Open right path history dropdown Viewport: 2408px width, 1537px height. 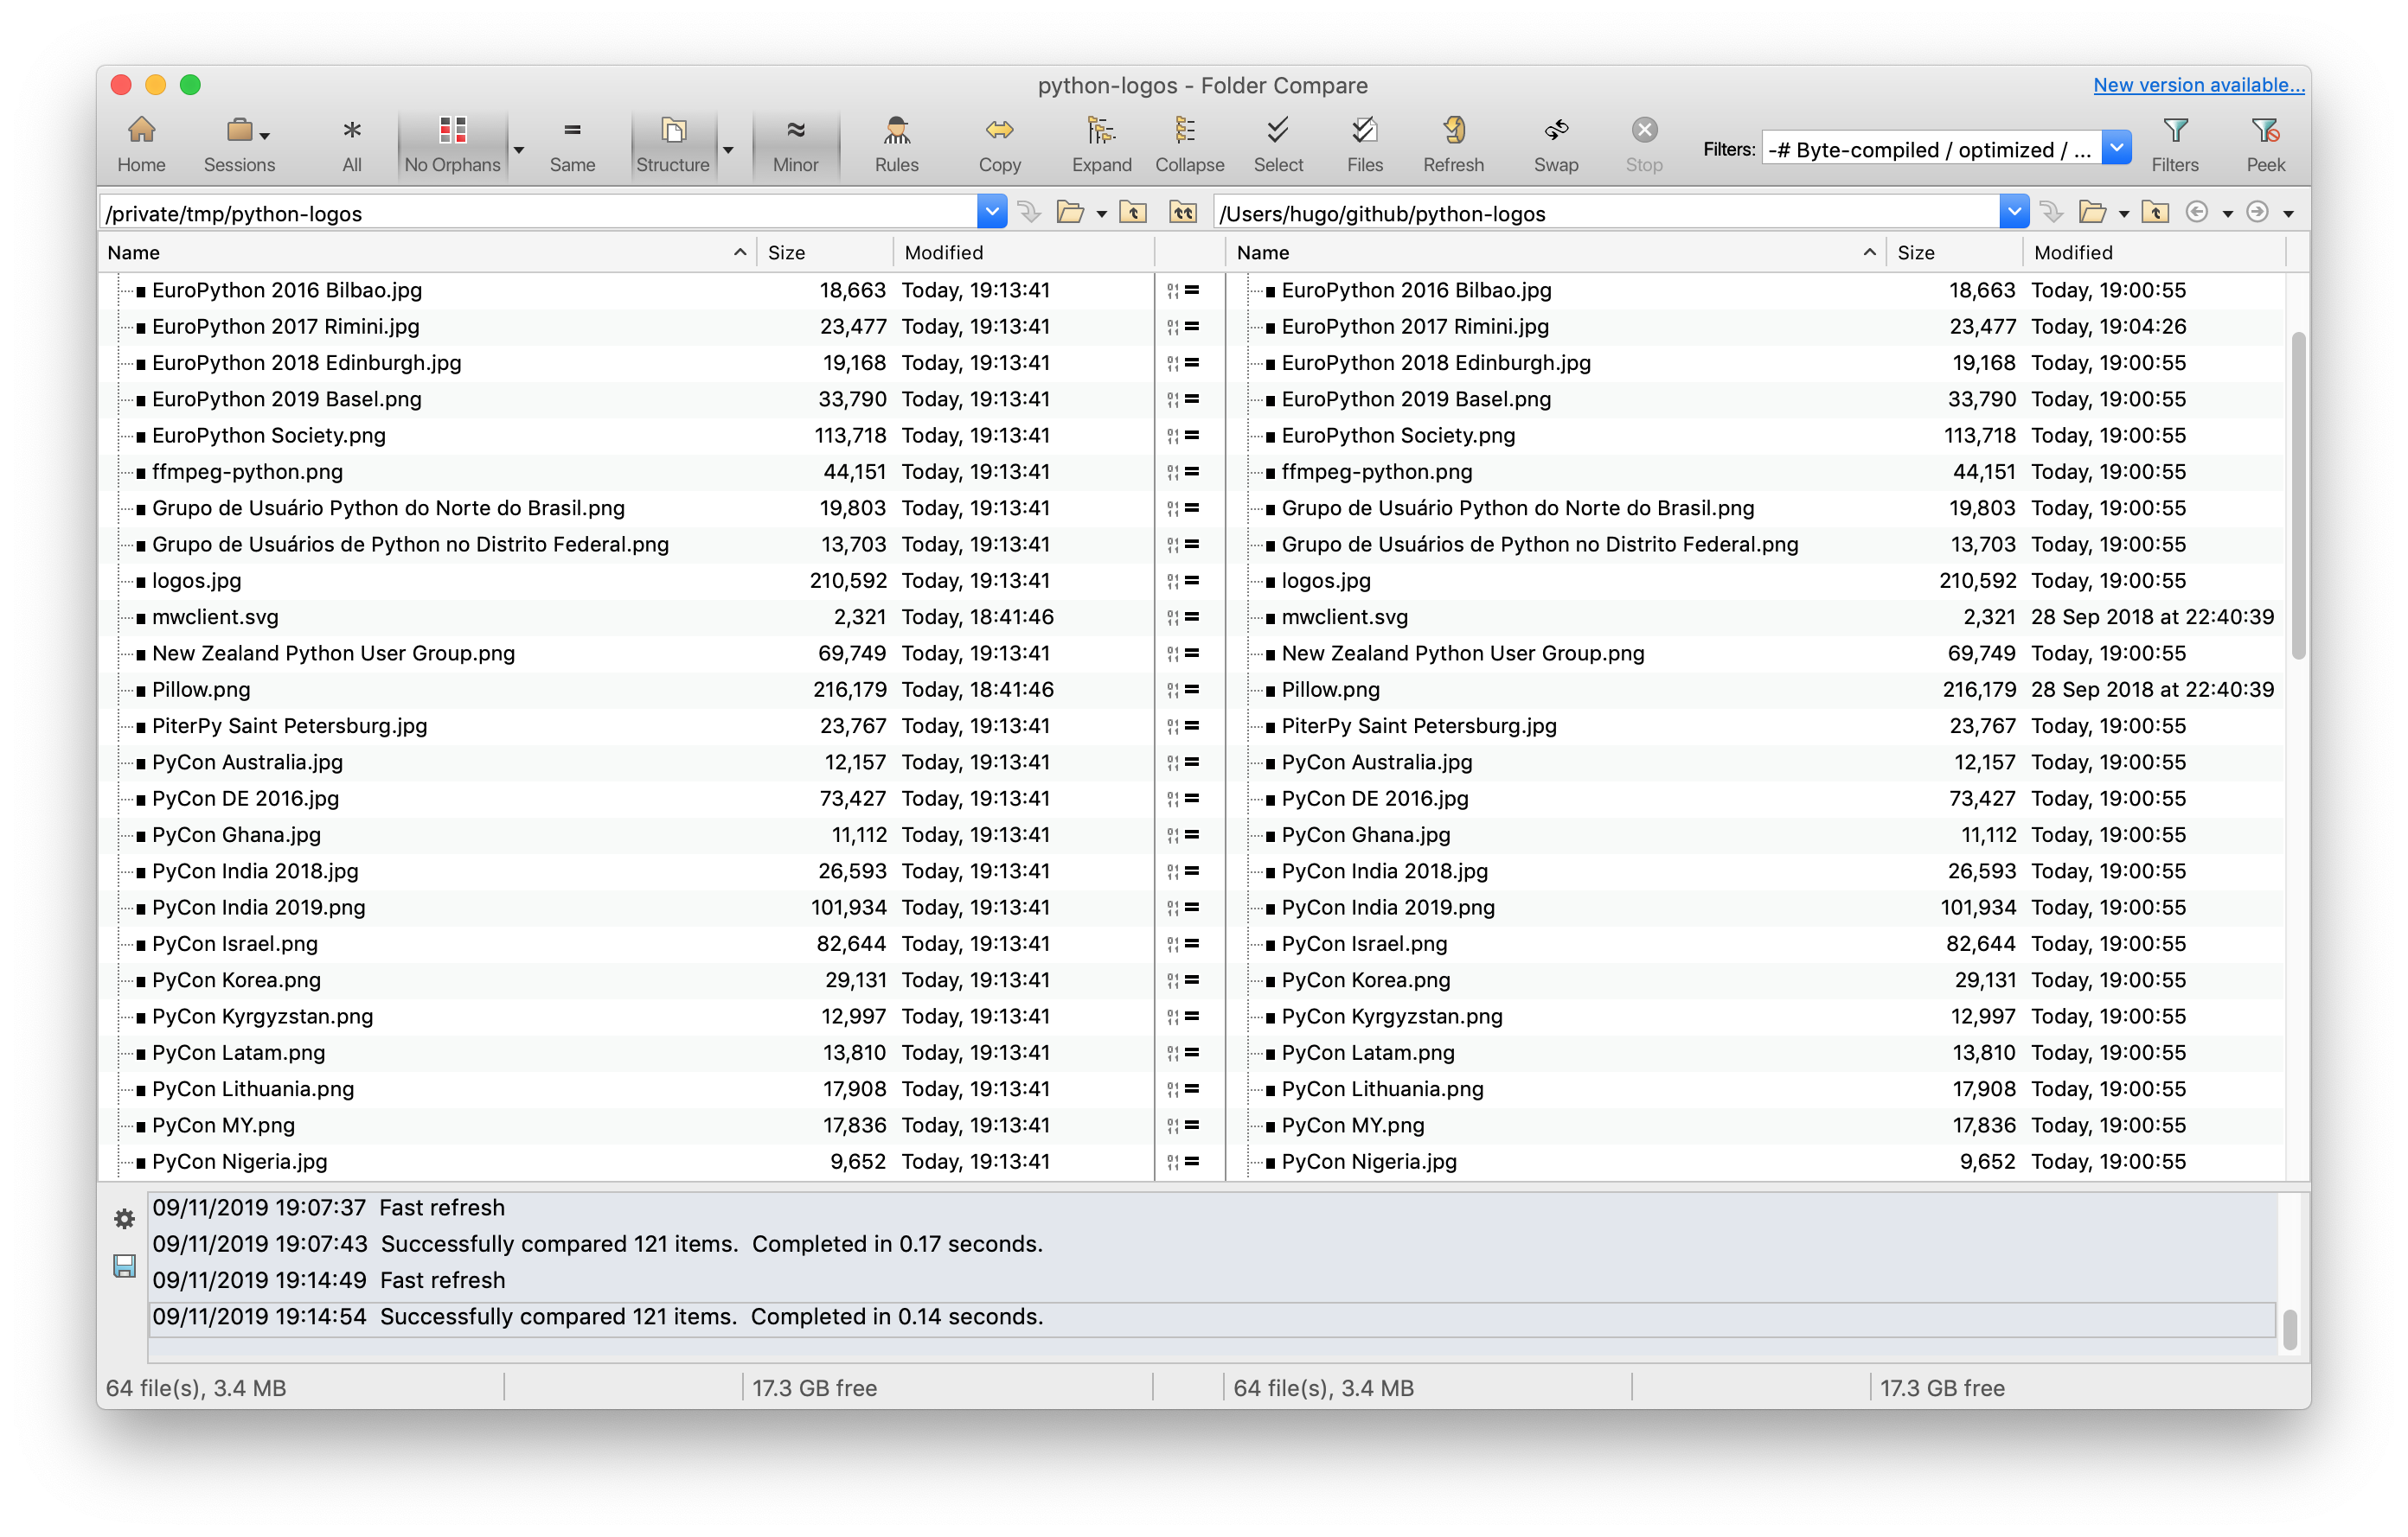click(2014, 212)
